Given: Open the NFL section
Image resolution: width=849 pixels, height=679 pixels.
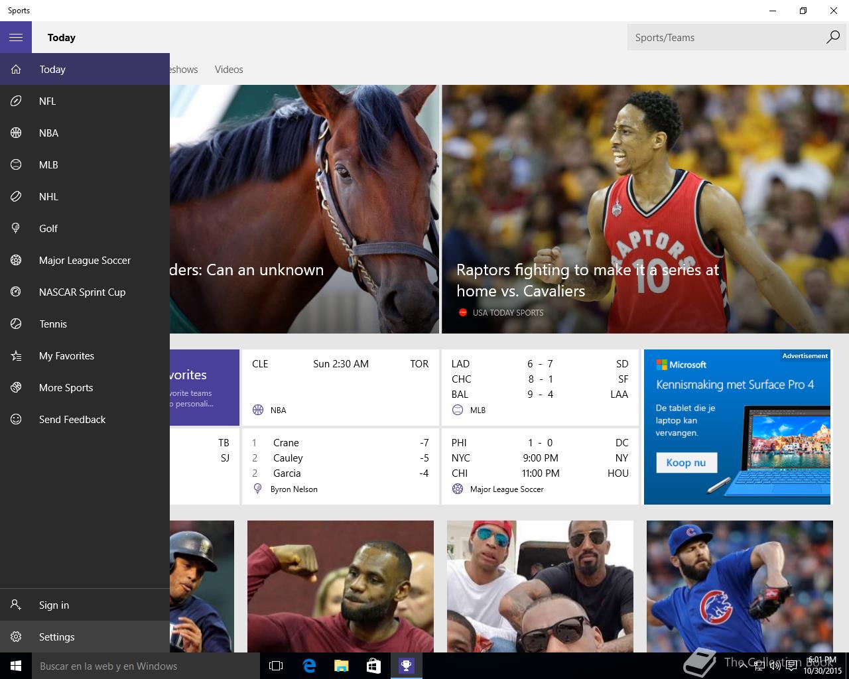Looking at the screenshot, I should [85, 101].
